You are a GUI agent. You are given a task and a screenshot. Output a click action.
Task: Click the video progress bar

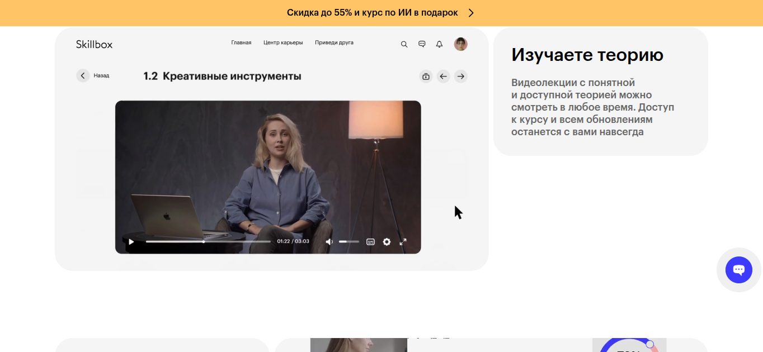tap(208, 242)
